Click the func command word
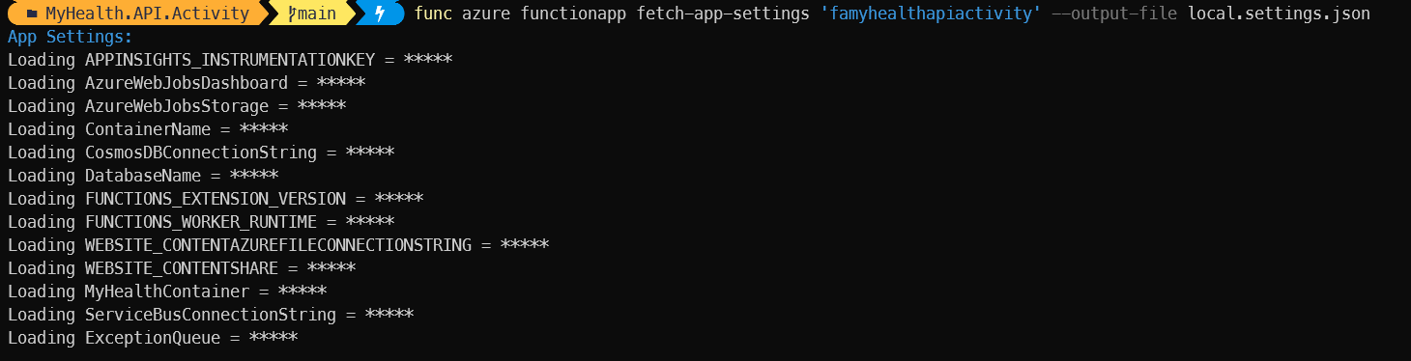The height and width of the screenshot is (361, 1411). (433, 14)
